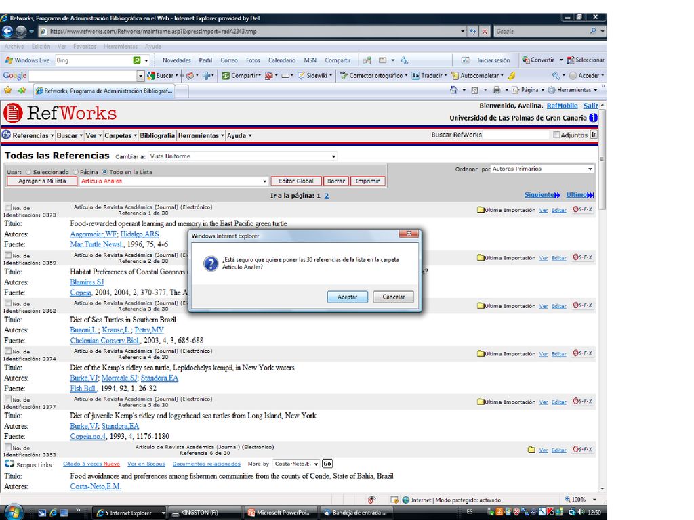Click the Agregar a Mi lista button
The width and height of the screenshot is (694, 520).
click(42, 181)
